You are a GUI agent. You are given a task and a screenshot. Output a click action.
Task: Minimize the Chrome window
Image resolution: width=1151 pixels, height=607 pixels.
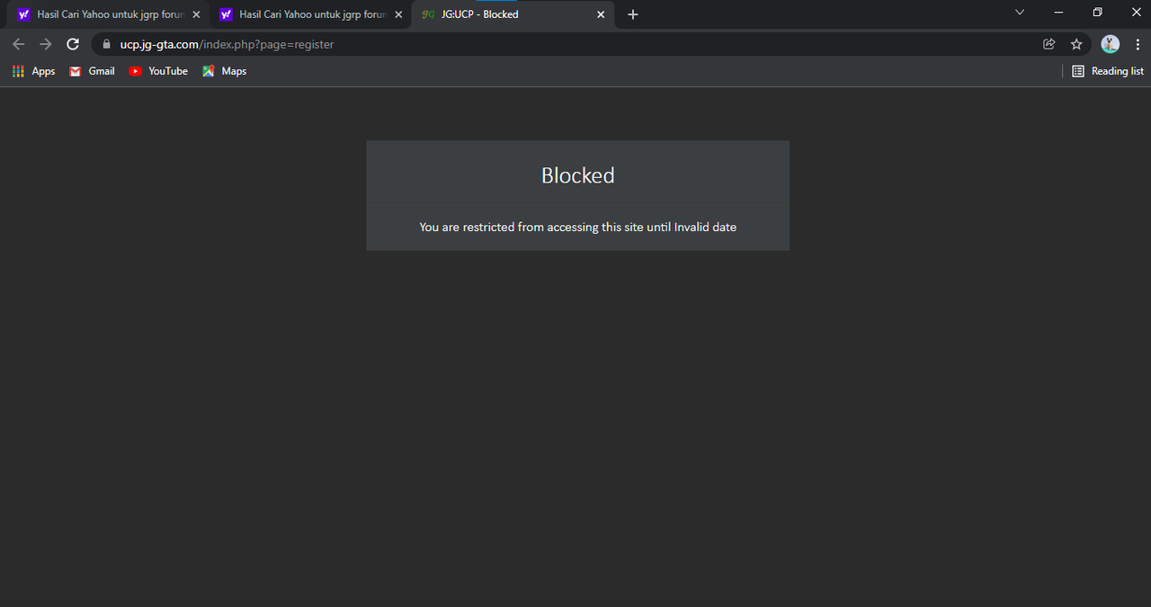[1058, 13]
